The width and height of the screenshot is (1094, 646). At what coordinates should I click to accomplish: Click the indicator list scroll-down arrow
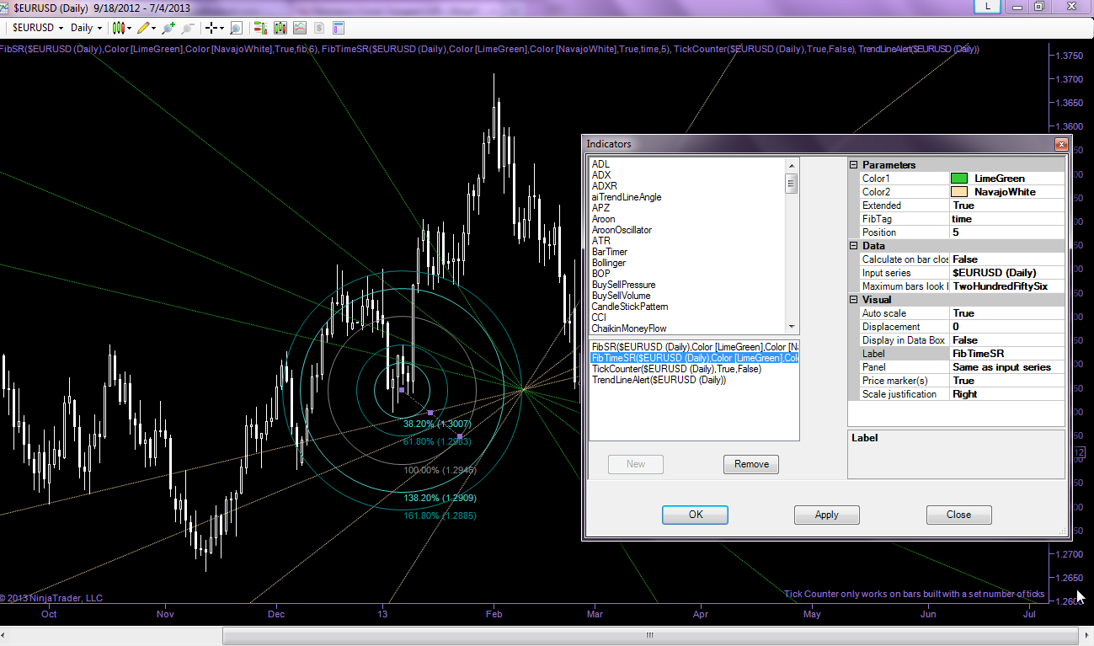tap(791, 327)
